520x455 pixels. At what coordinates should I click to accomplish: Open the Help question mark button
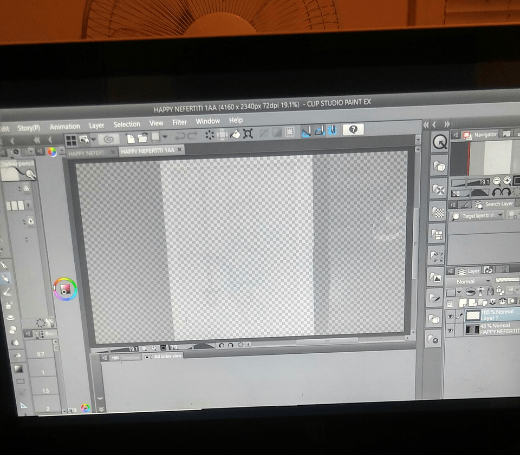click(x=353, y=129)
